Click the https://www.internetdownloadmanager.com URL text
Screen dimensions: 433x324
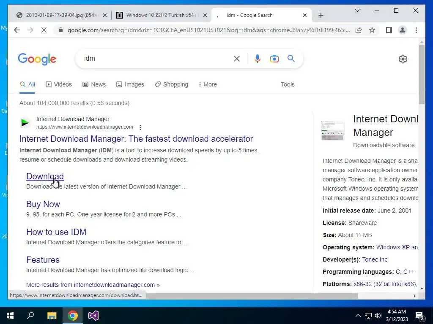coord(85,127)
